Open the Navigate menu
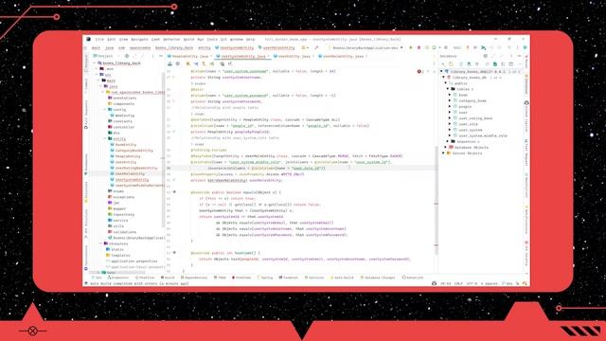Viewport: 606px width, 341px height. [139, 40]
